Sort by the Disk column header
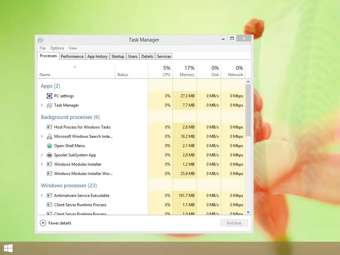 click(209, 72)
